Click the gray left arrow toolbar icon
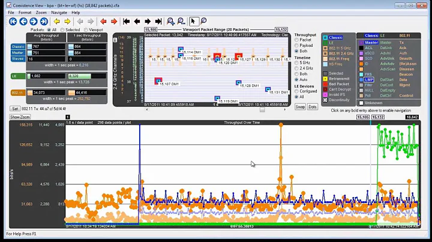432x242 pixels. [x=80, y=22]
